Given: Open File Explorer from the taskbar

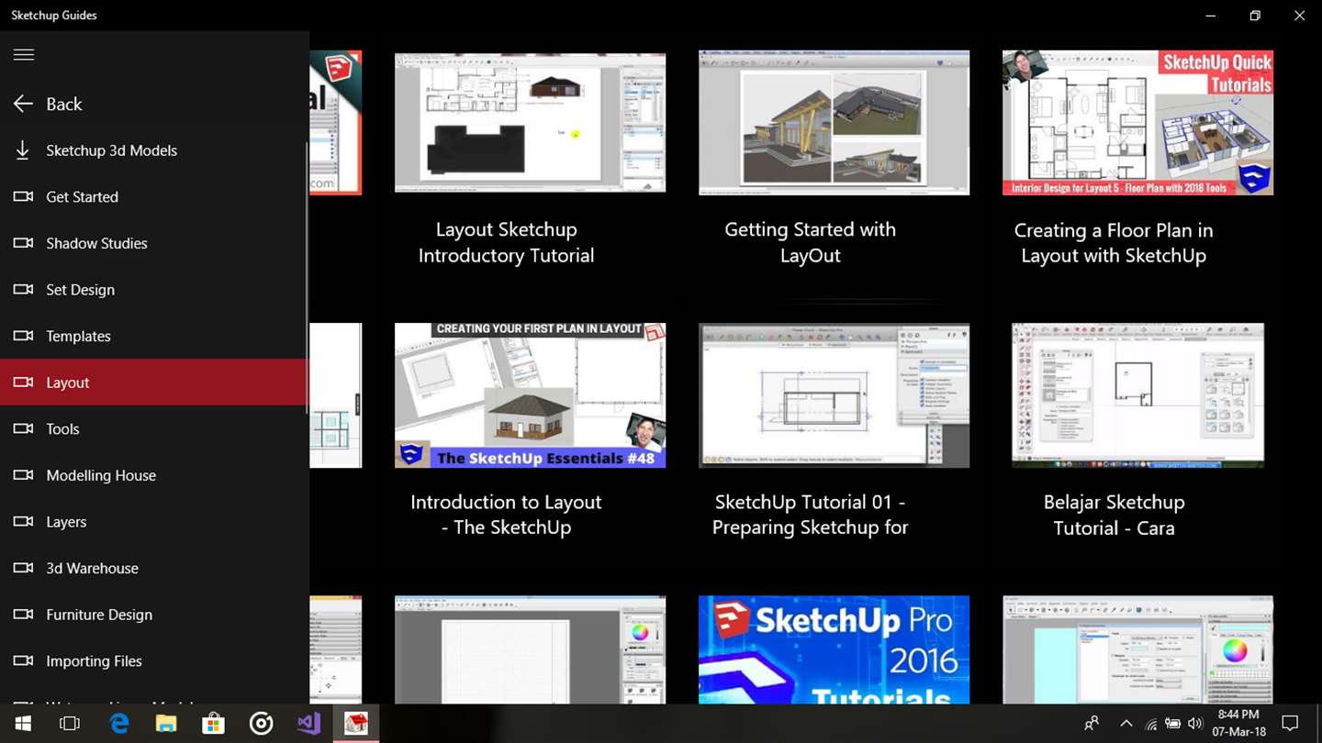Looking at the screenshot, I should pos(166,724).
